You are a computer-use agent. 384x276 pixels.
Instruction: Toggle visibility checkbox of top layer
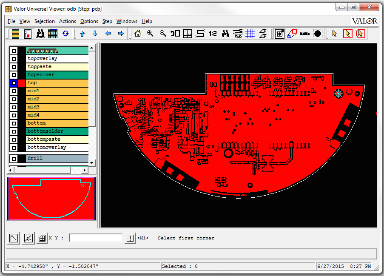pyautogui.click(x=14, y=83)
